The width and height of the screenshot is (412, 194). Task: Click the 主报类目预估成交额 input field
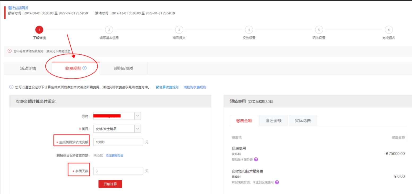[x=118, y=142]
